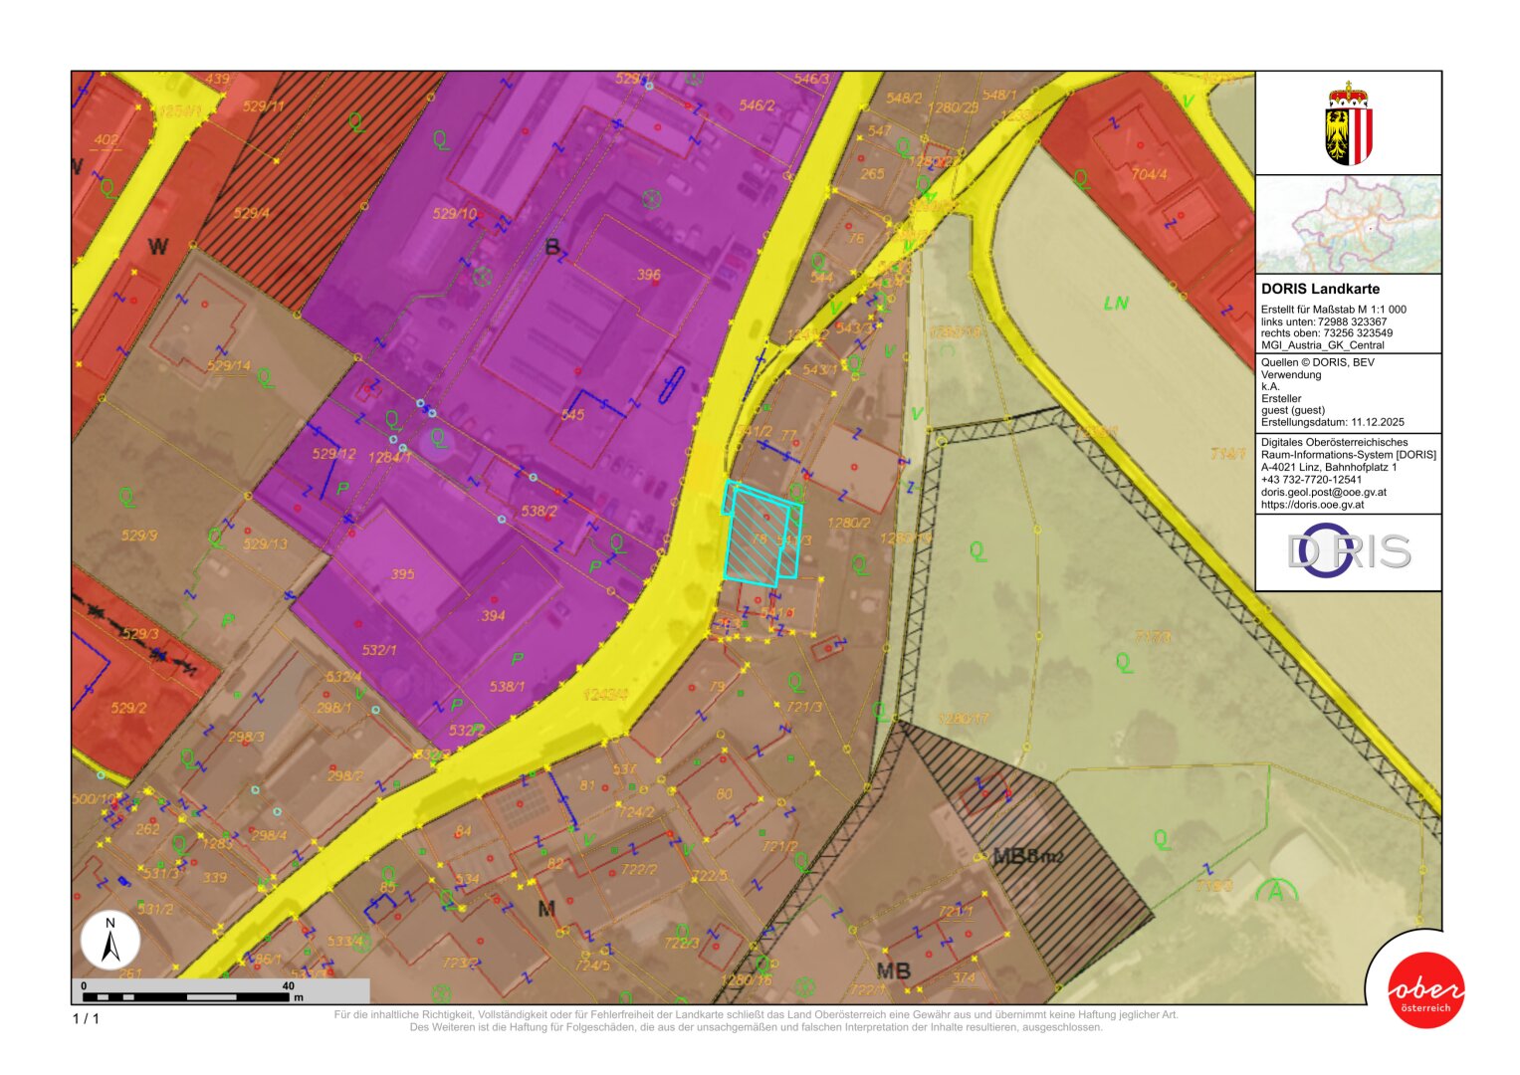Click the DORIS Landkarte title text
The height and width of the screenshot is (1075, 1520).
(1320, 289)
